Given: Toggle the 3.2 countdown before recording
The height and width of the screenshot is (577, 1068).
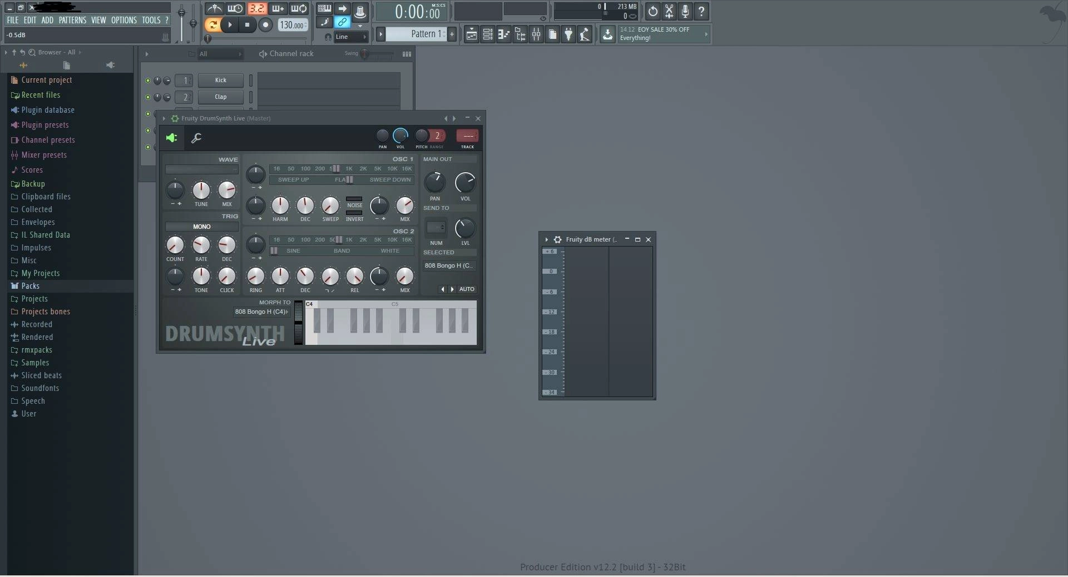Looking at the screenshot, I should tap(256, 9).
